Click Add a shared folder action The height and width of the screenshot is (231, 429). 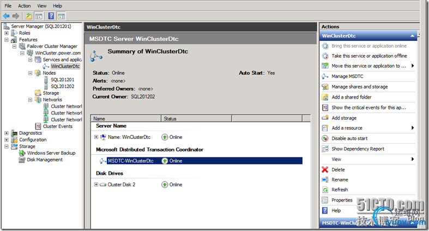352,97
